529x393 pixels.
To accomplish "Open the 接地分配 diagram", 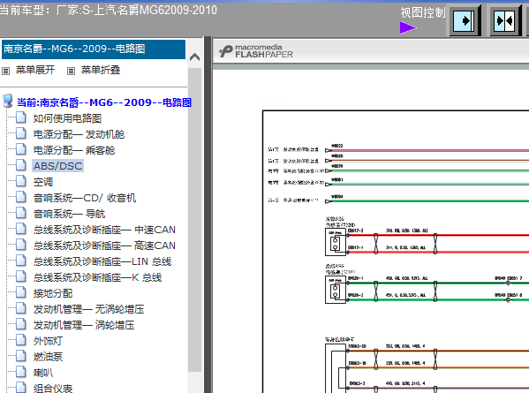I will point(53,293).
